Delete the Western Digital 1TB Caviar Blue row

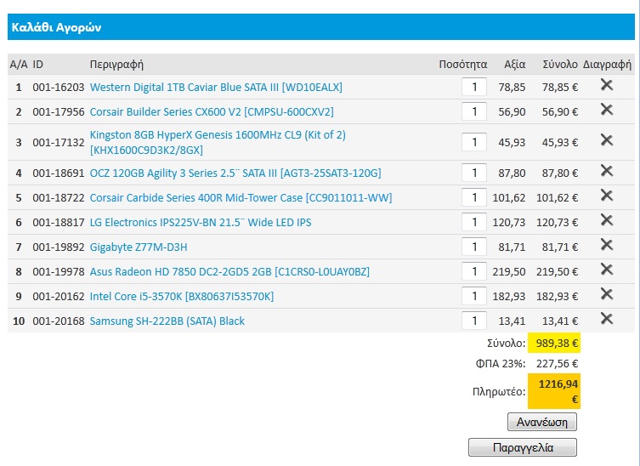point(607,85)
